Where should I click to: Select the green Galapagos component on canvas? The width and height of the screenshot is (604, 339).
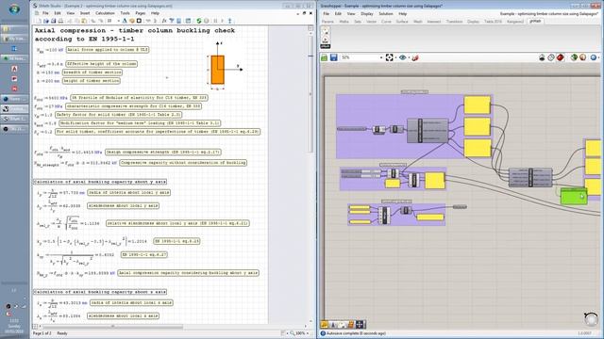point(573,196)
